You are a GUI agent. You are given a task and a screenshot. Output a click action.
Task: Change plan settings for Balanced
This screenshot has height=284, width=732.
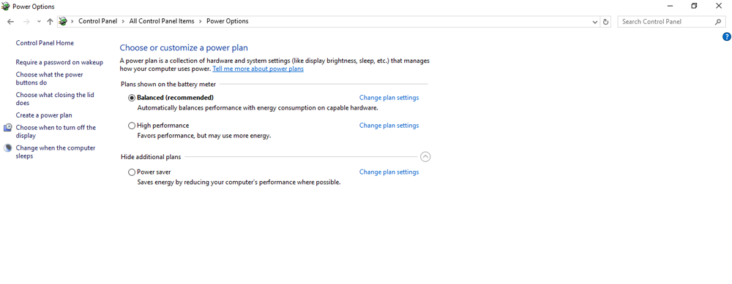(x=389, y=98)
